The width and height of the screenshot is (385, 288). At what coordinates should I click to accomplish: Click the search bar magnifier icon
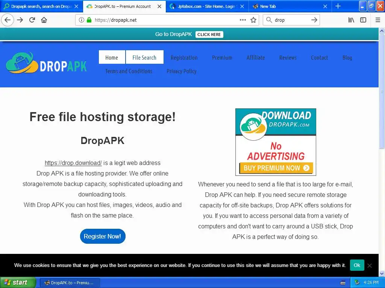pos(269,20)
